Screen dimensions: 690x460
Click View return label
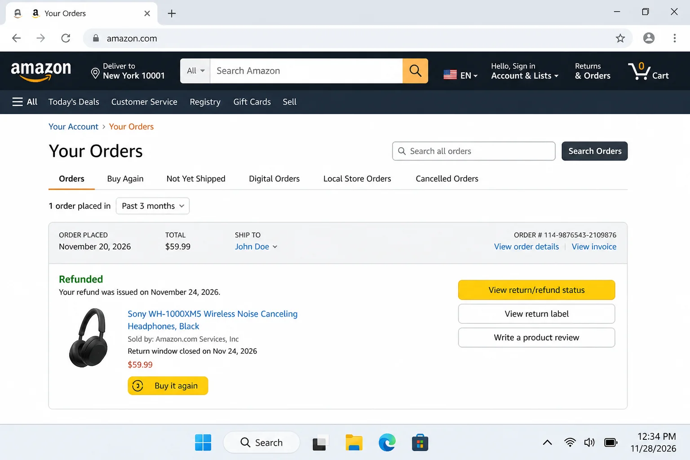click(536, 314)
